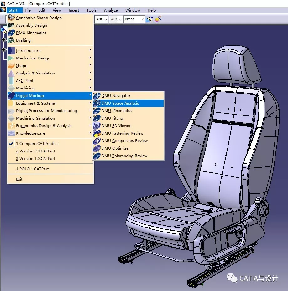Launch the Assembly Design workbench

31,25
